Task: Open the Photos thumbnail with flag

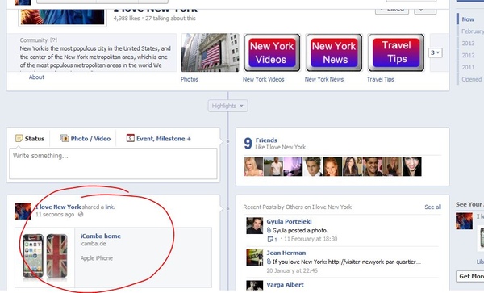Action: click(211, 52)
